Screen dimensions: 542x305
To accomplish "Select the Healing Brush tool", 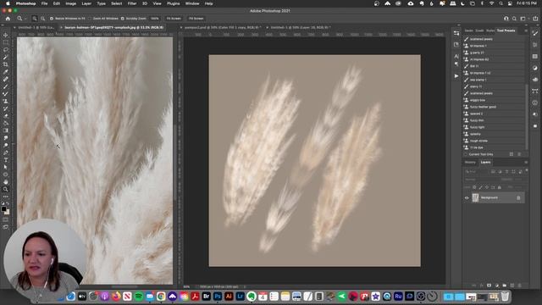I will point(6,79).
